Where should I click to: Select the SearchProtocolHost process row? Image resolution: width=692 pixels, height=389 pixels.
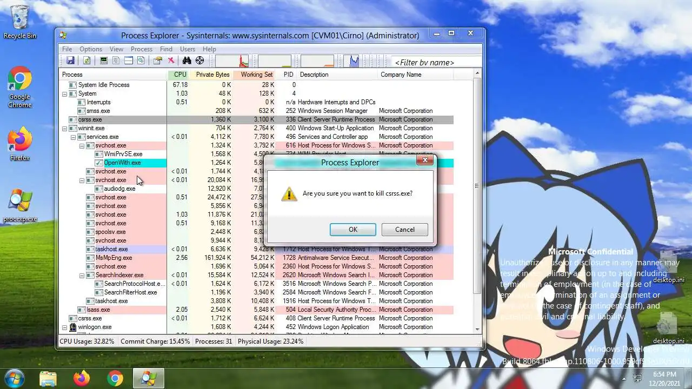point(256,284)
